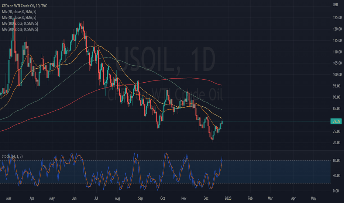
Task: Select the MA (40, close, 0, SMA, 5) legend
Action: 19,18
